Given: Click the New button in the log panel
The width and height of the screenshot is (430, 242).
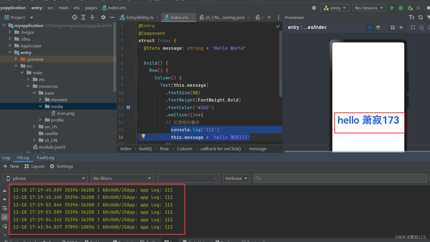Looking at the screenshot, I should click(x=11, y=166).
